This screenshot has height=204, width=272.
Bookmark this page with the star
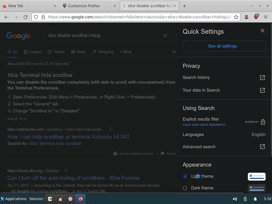(236, 17)
